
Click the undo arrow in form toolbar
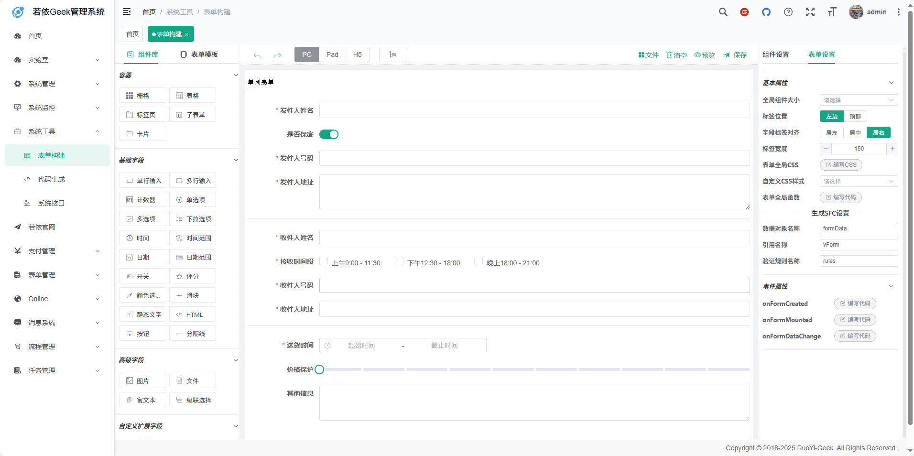[257, 55]
